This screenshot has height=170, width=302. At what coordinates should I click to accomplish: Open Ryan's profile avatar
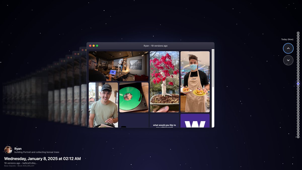pyautogui.click(x=8, y=150)
